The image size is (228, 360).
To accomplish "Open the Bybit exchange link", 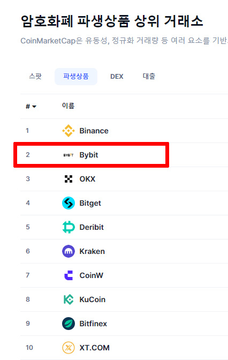I will pos(89,155).
